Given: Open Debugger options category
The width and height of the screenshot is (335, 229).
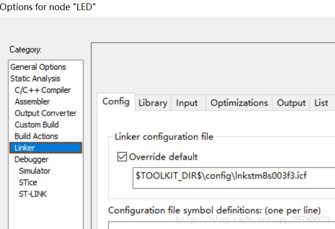Looking at the screenshot, I should pos(31,159).
